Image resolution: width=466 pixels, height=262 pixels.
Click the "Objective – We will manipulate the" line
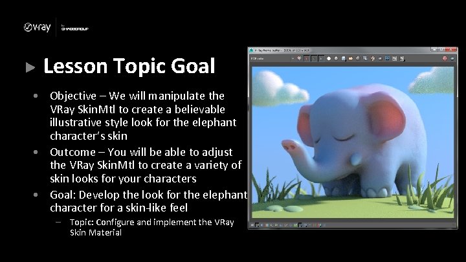[137, 96]
